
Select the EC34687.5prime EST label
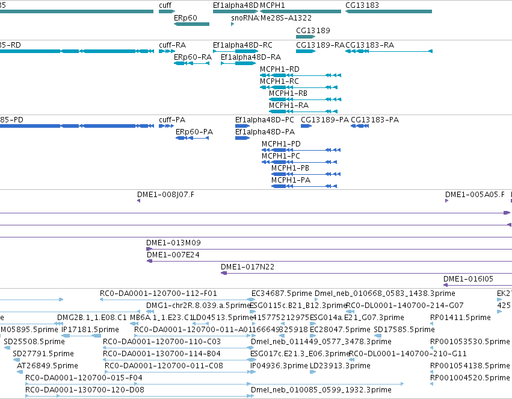[282, 294]
